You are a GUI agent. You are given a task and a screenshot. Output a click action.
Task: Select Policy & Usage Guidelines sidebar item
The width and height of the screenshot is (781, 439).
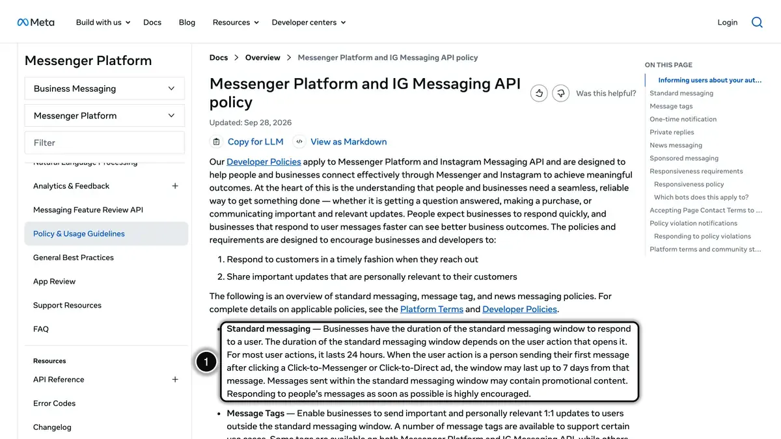coord(106,234)
